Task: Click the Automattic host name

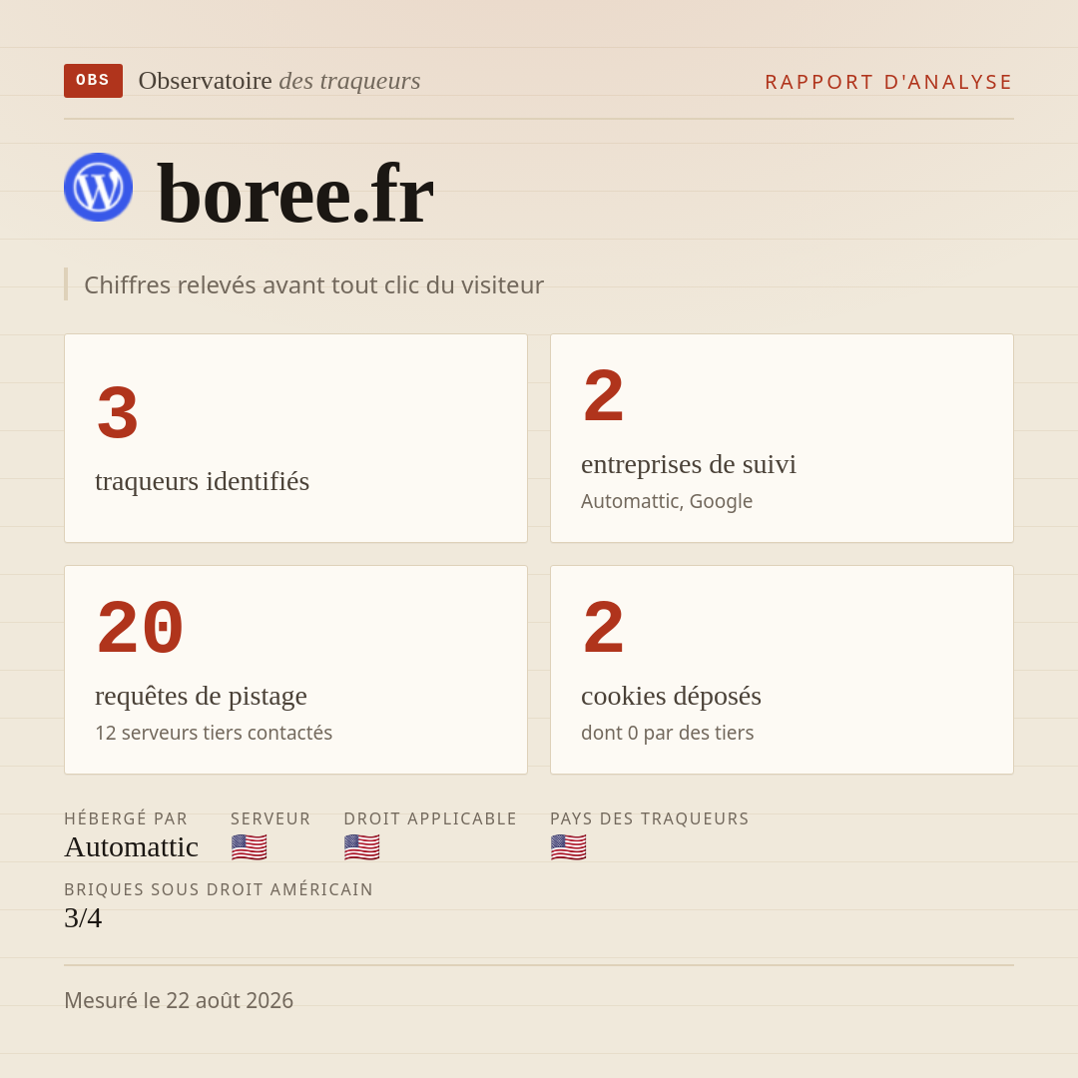Action: point(132,847)
